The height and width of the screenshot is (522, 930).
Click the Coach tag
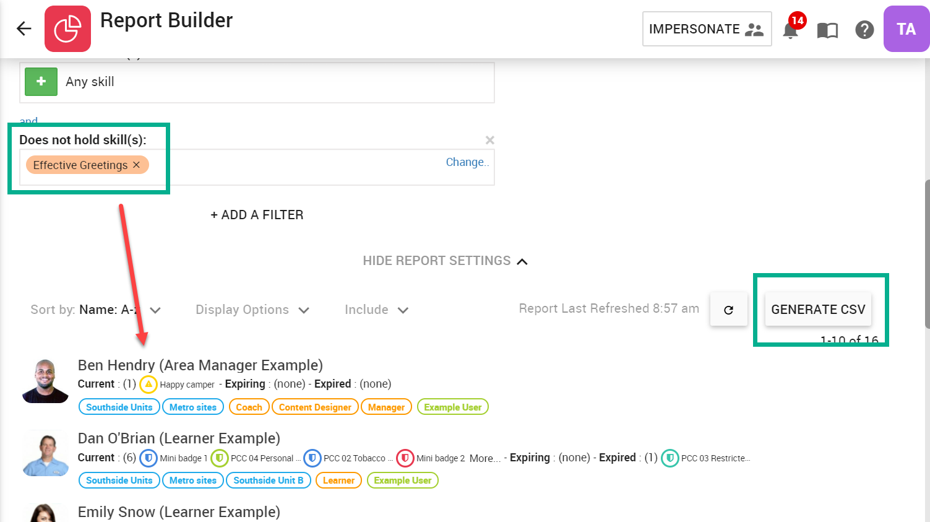[x=249, y=407]
